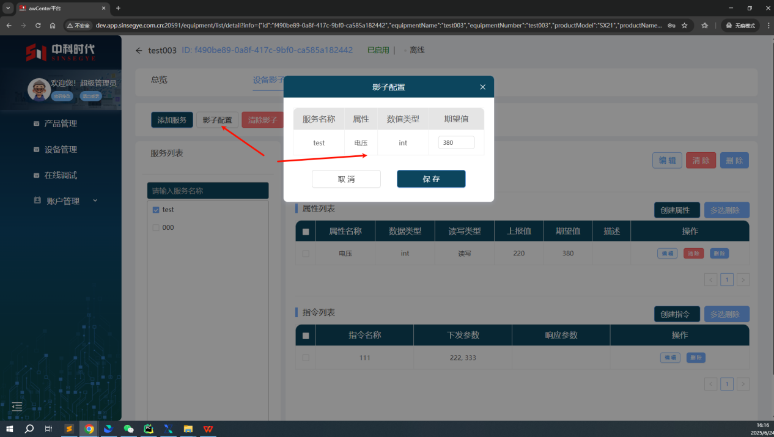
Task: Expand the 账户管理 sidebar menu
Action: tap(63, 201)
